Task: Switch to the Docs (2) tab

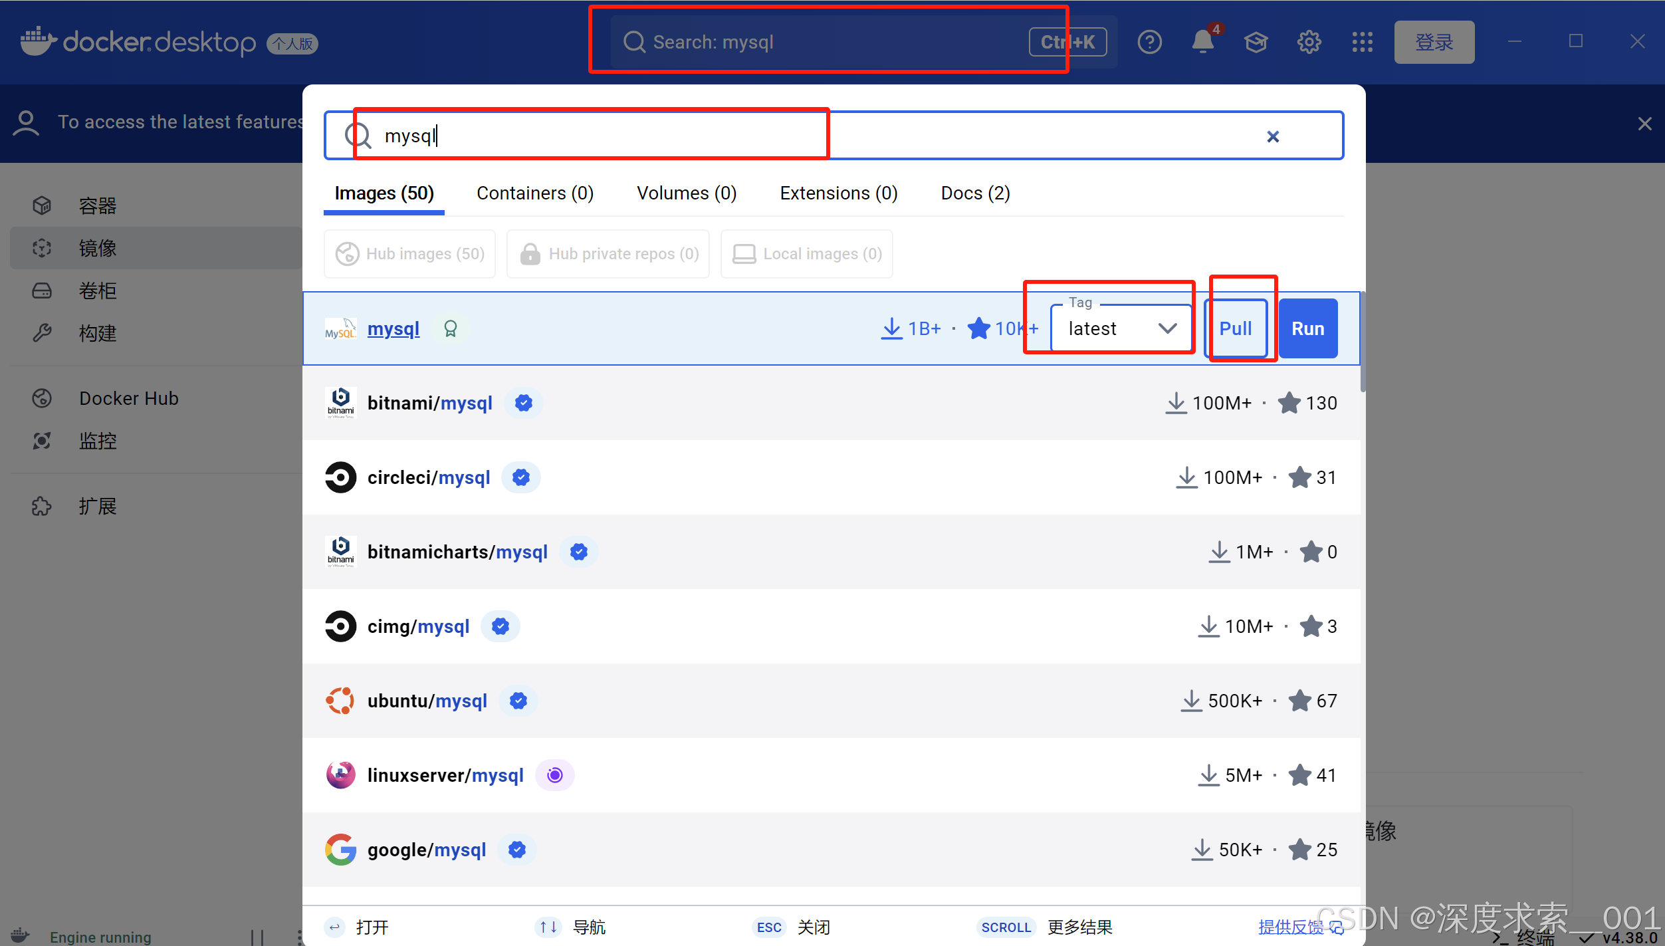Action: point(975,193)
